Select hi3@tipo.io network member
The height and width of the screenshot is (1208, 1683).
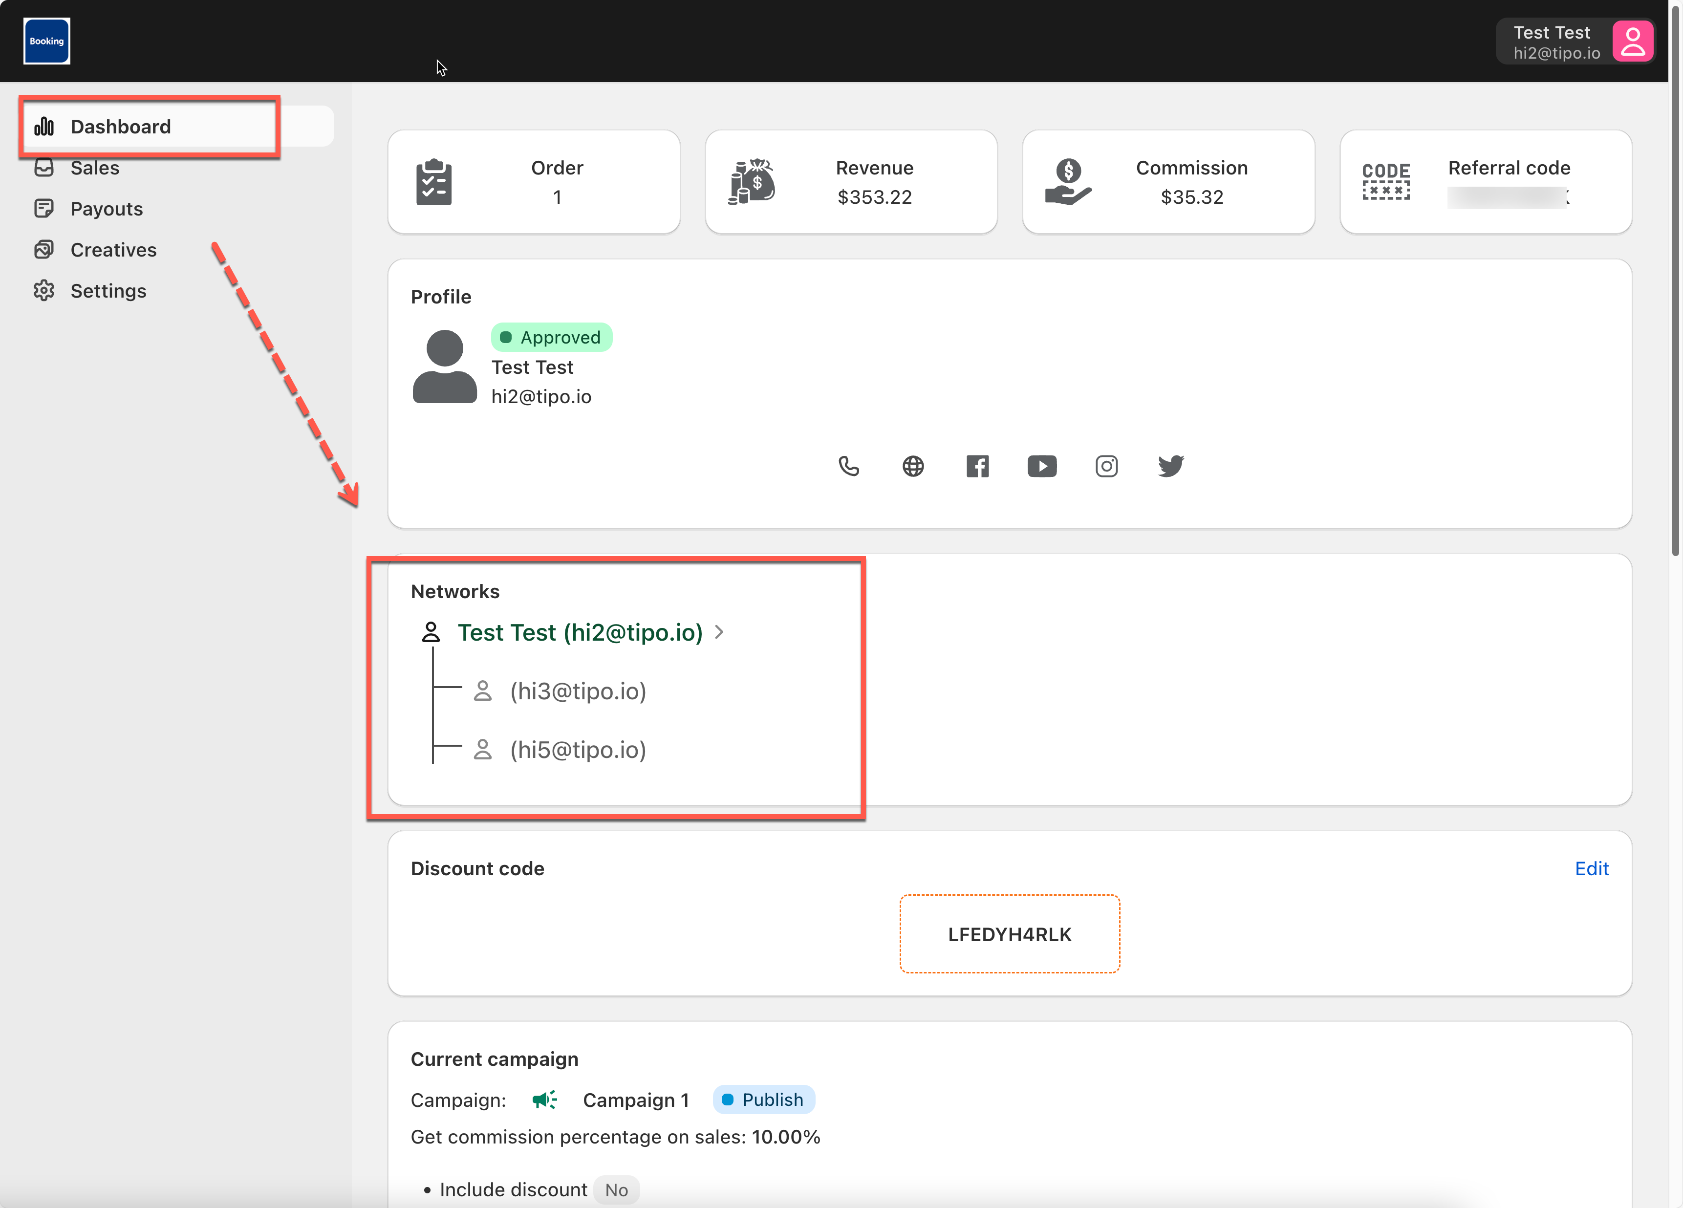[x=577, y=691]
